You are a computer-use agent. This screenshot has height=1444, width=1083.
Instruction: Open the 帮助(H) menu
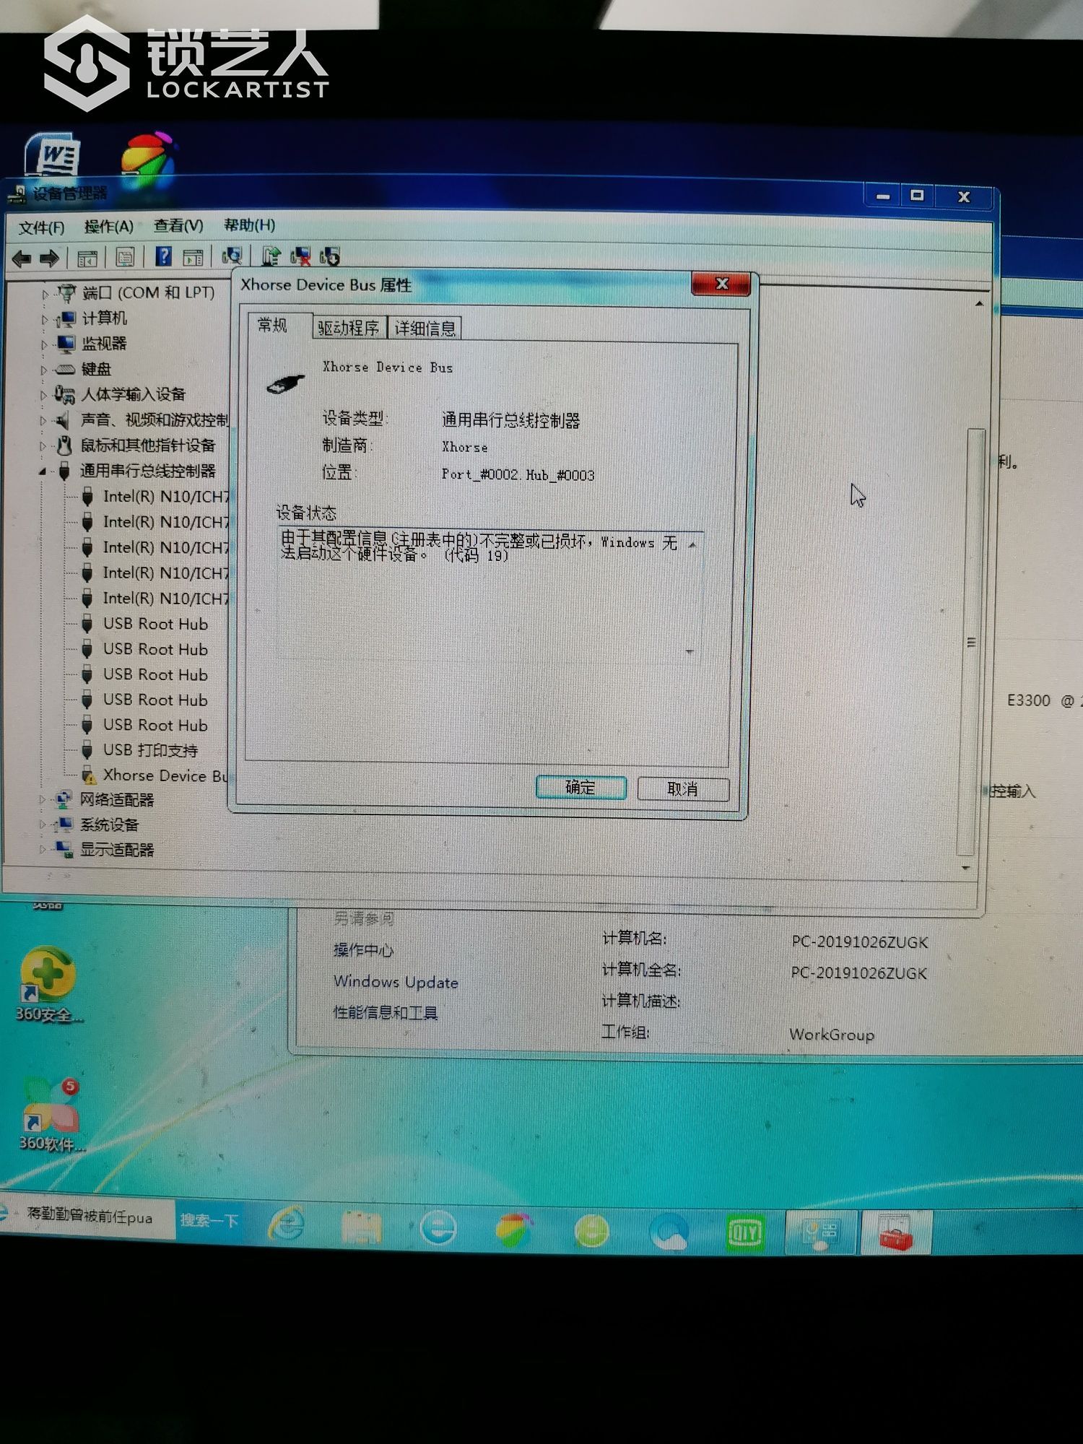coord(249,225)
